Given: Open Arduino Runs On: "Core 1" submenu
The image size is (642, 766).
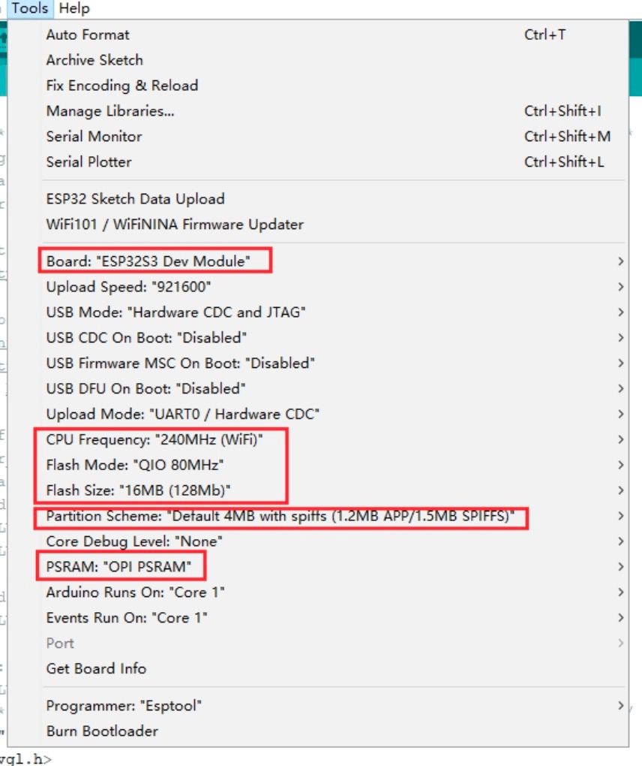Looking at the screenshot, I should coord(318,592).
